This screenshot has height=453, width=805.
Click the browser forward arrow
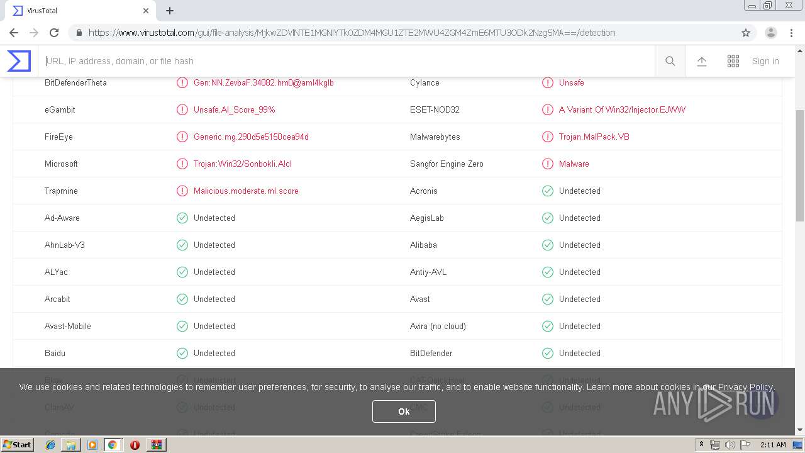[x=34, y=33]
